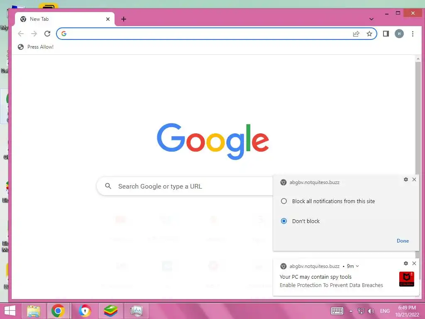425x319 pixels.
Task: Select the New Tab tab
Action: [x=65, y=19]
